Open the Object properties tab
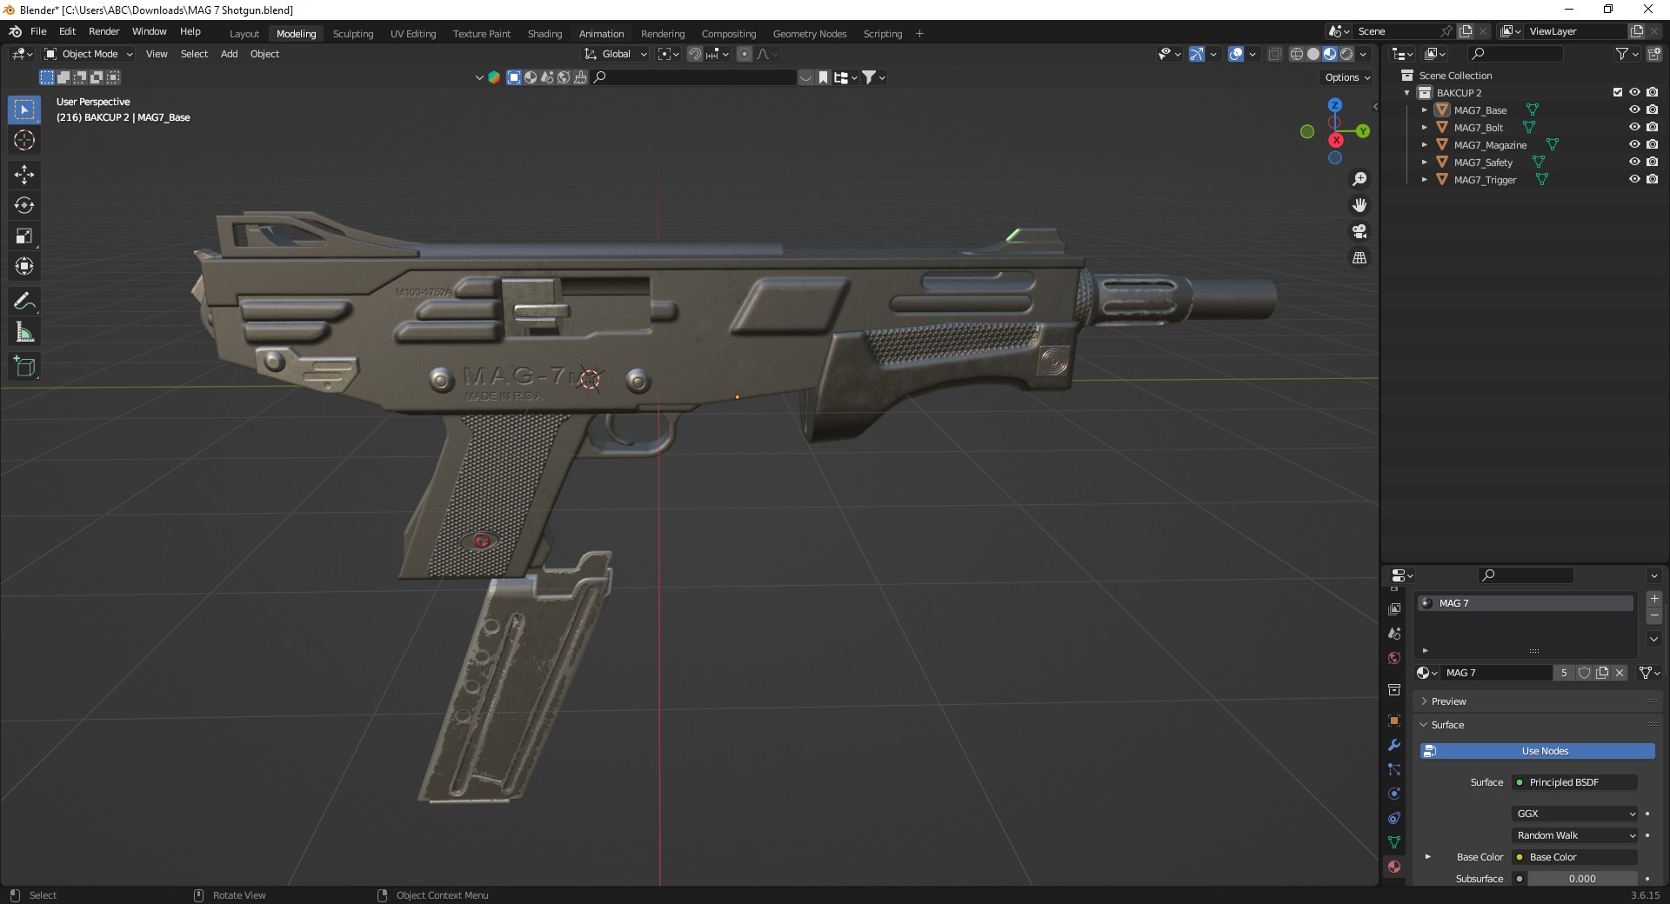 tap(1394, 721)
